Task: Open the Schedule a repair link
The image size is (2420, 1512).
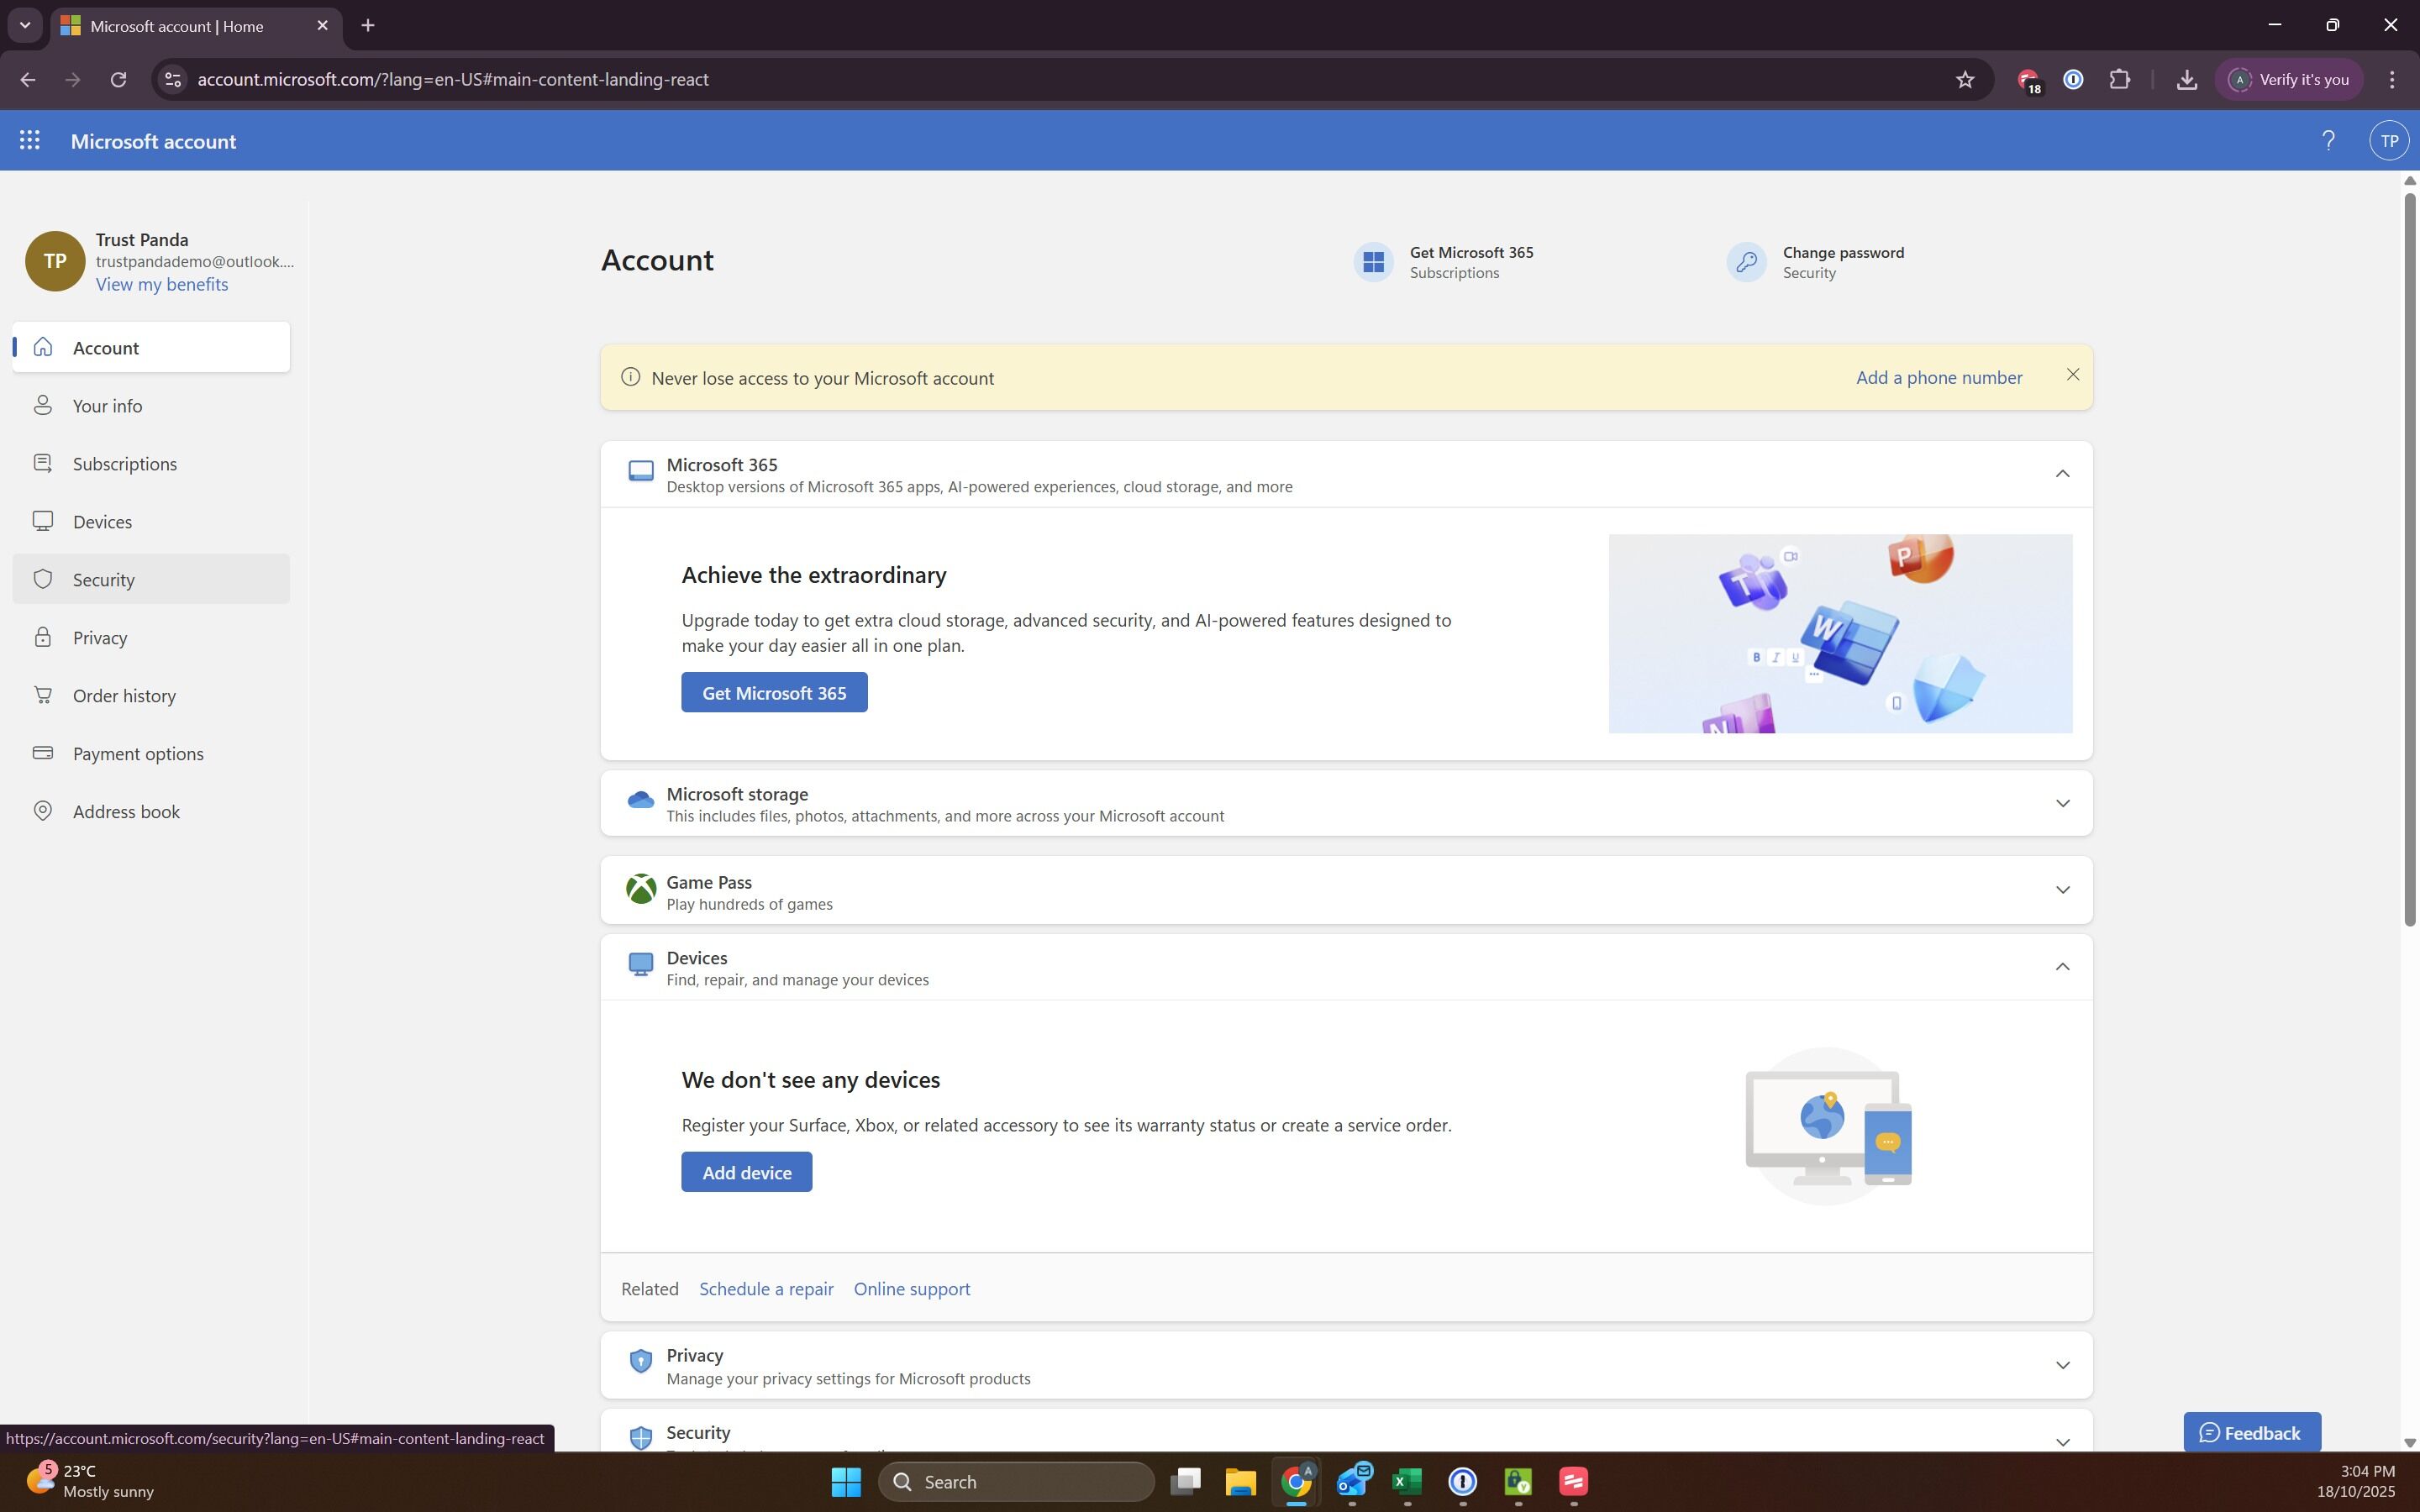Action: pos(765,1289)
